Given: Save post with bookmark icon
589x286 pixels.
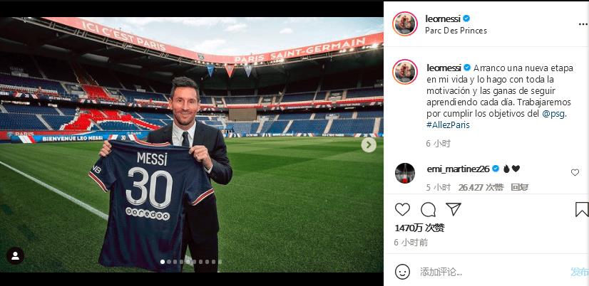Looking at the screenshot, I should (581, 210).
